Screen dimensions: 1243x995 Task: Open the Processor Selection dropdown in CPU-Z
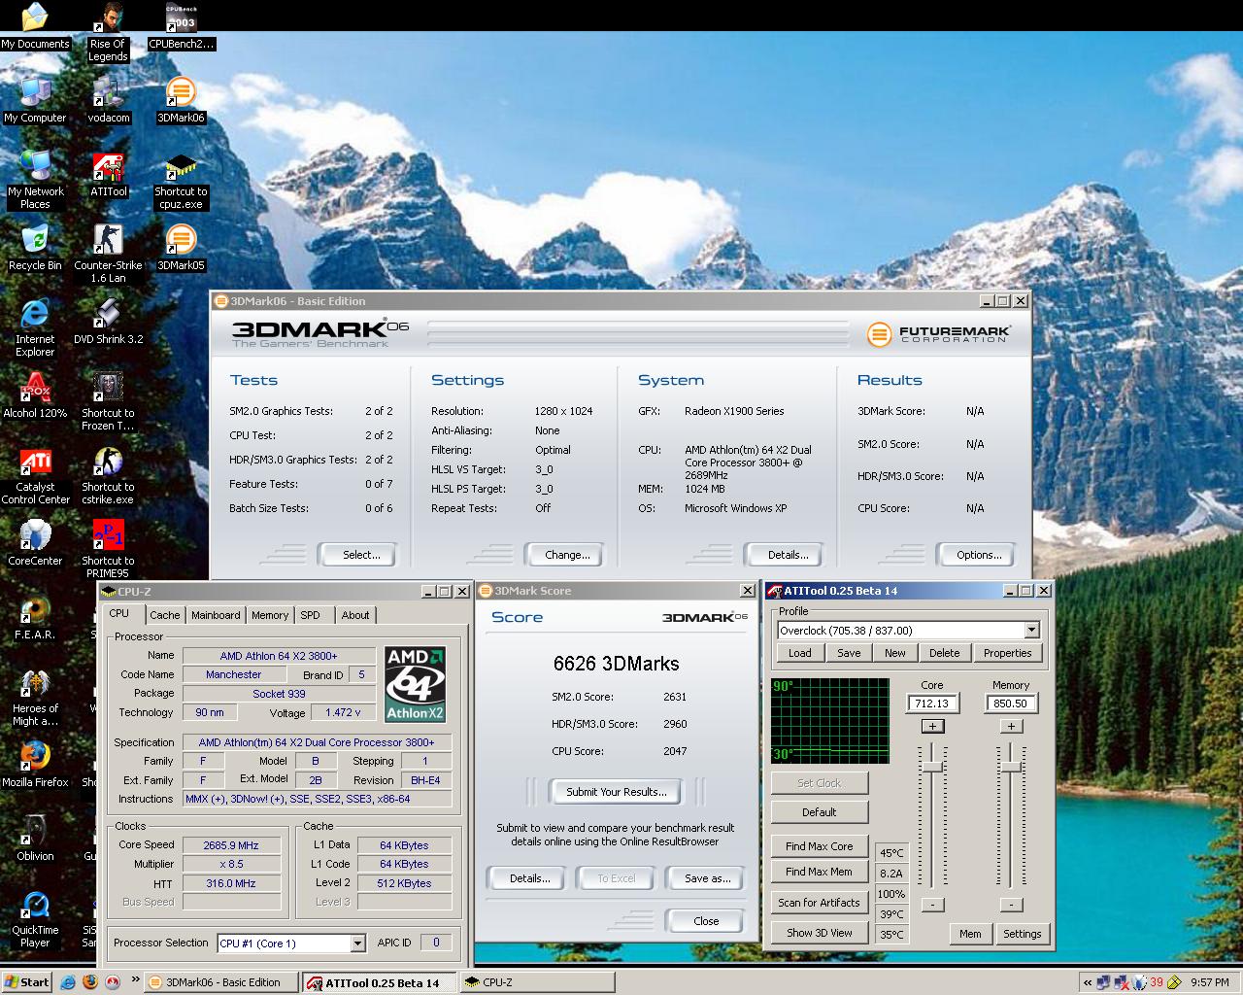click(357, 944)
